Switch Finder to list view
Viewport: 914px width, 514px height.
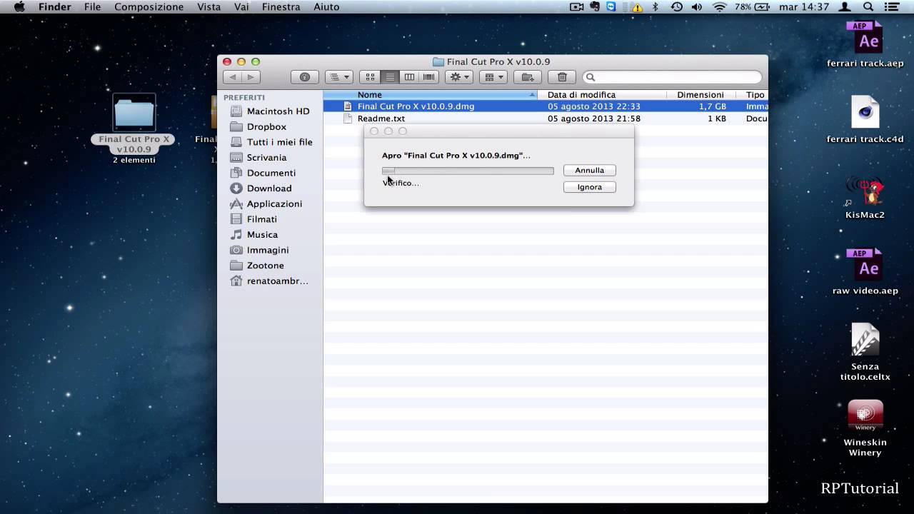[389, 77]
